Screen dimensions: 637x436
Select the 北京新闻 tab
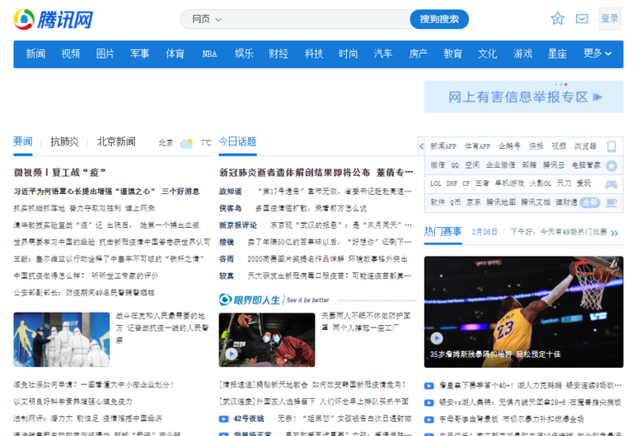point(116,142)
